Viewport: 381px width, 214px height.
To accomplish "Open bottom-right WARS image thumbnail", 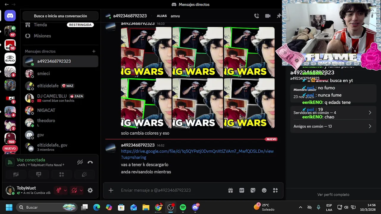I will point(249,103).
